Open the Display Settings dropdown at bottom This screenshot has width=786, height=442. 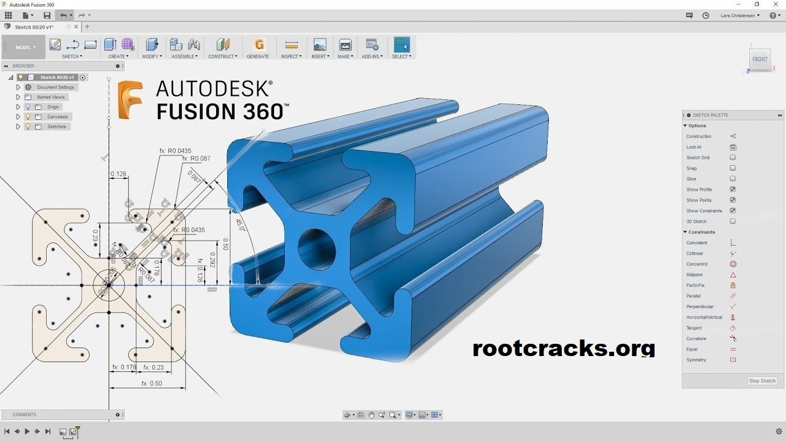click(411, 415)
